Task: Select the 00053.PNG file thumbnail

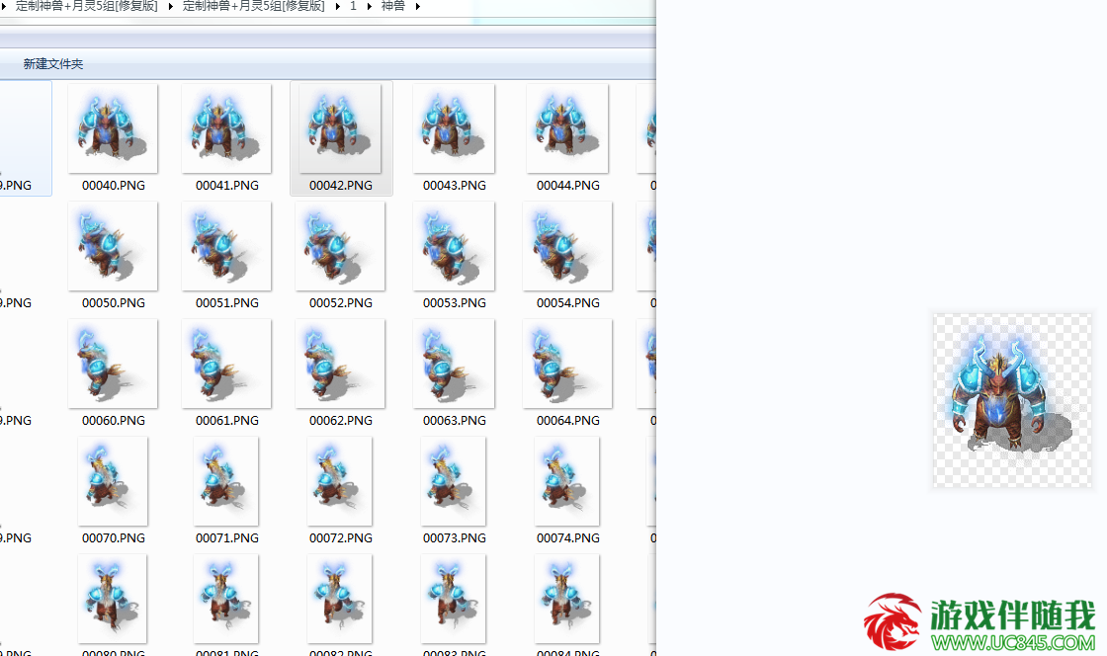Action: click(454, 246)
